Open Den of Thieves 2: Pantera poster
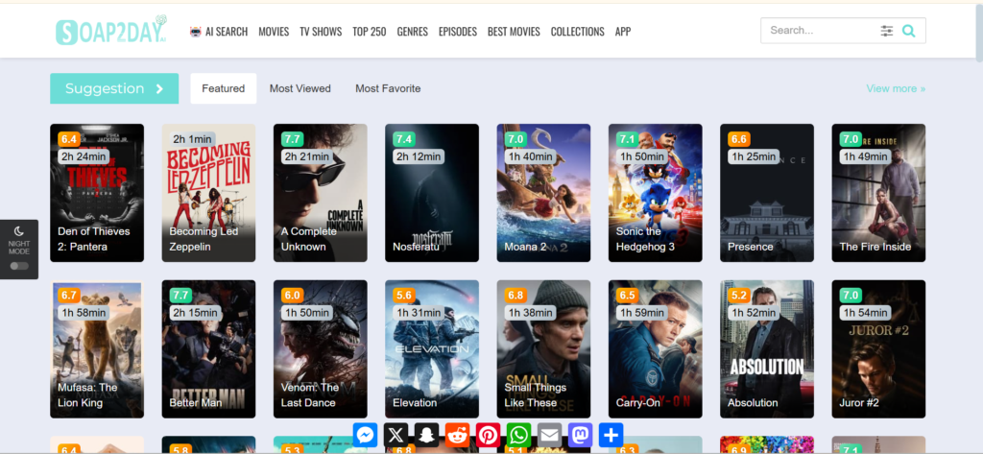Image resolution: width=983 pixels, height=454 pixels. [97, 193]
